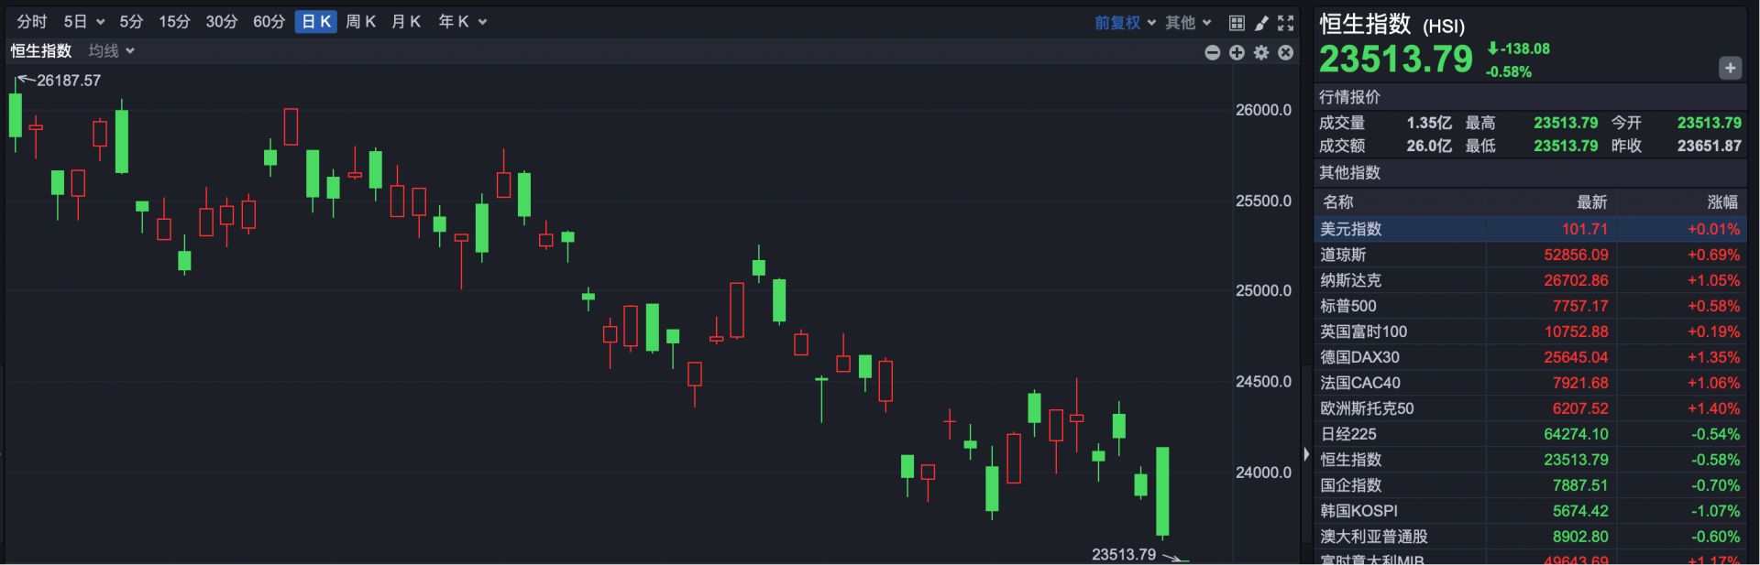Viewport: 1760px width, 565px height.
Task: Click the last tall green candlestick
Action: (1162, 492)
